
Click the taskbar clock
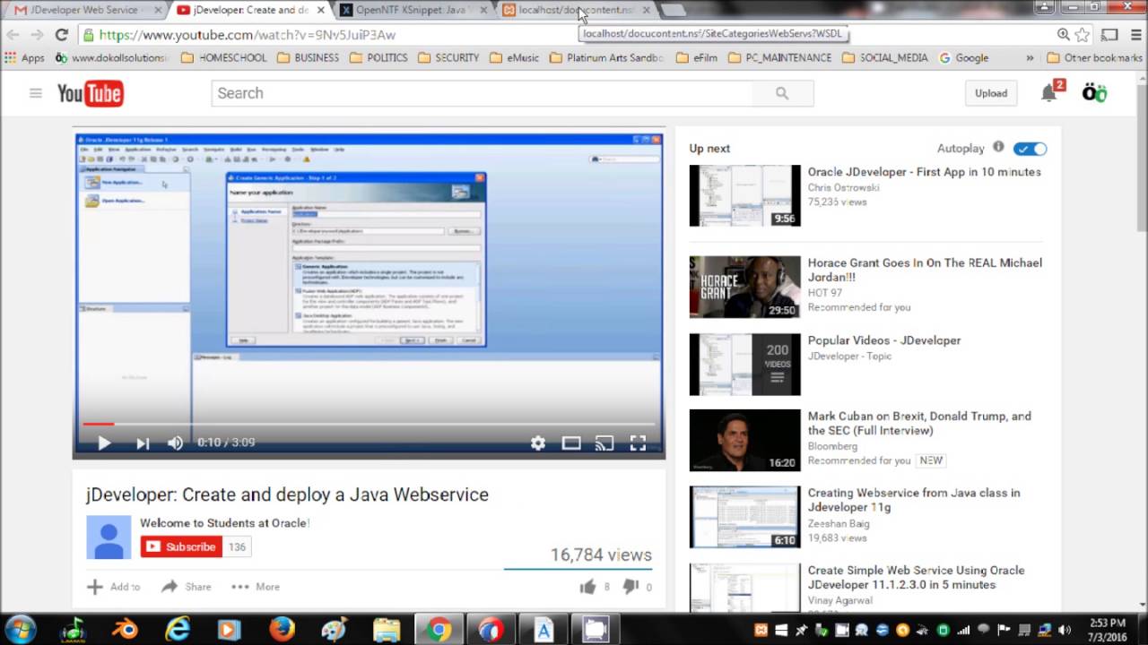coord(1107,629)
